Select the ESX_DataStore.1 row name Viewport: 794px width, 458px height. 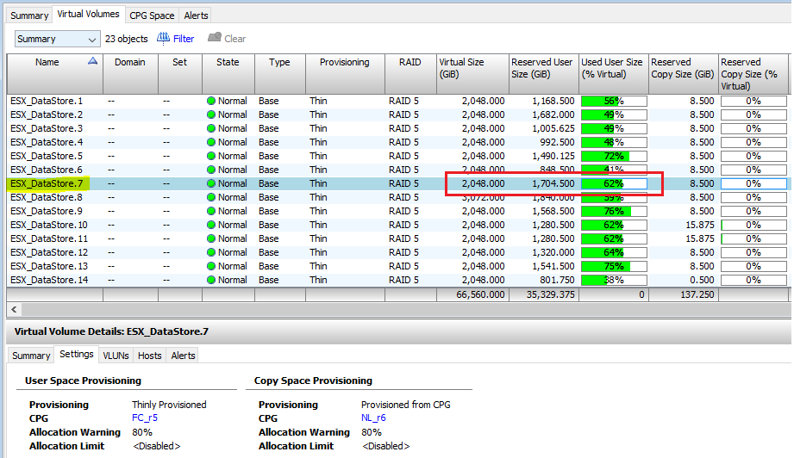pyautogui.click(x=47, y=101)
